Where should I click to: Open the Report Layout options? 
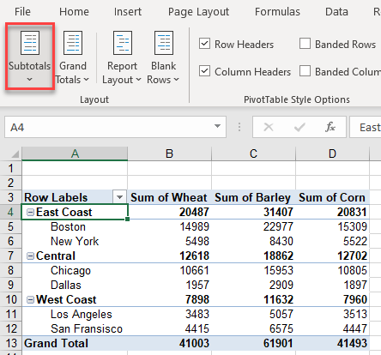point(122,57)
